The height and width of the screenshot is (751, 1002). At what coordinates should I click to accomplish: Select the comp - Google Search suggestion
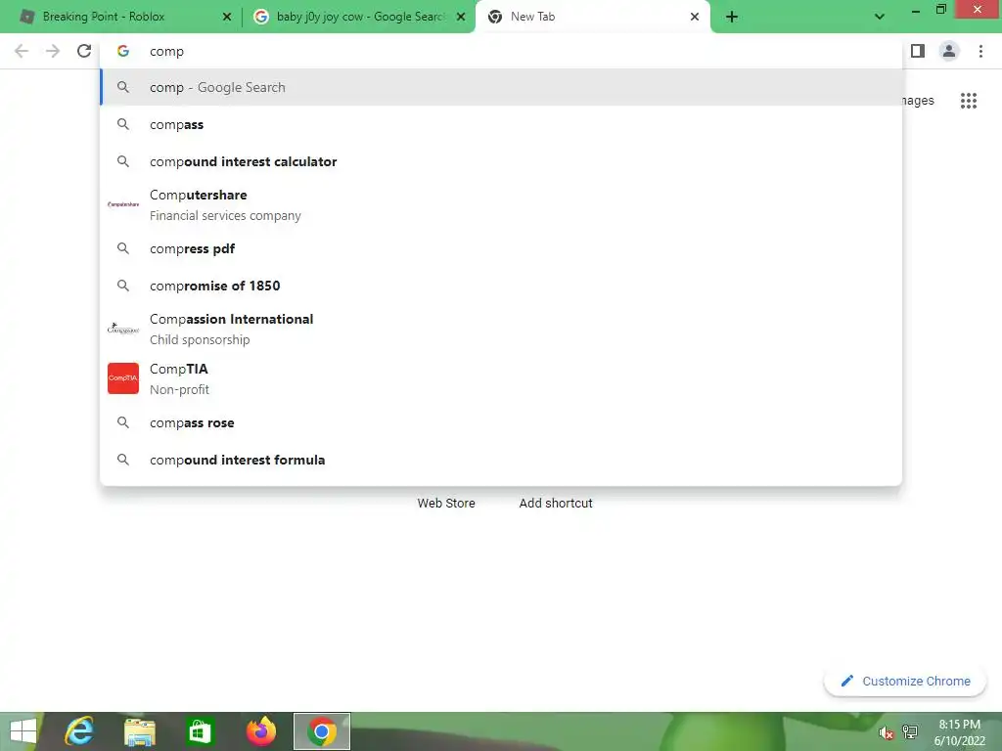tap(502, 87)
